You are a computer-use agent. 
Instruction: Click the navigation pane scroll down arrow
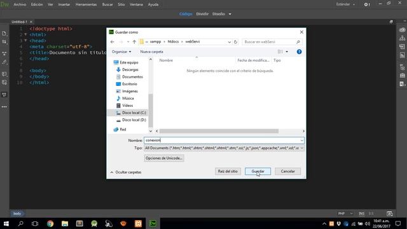coord(151,131)
